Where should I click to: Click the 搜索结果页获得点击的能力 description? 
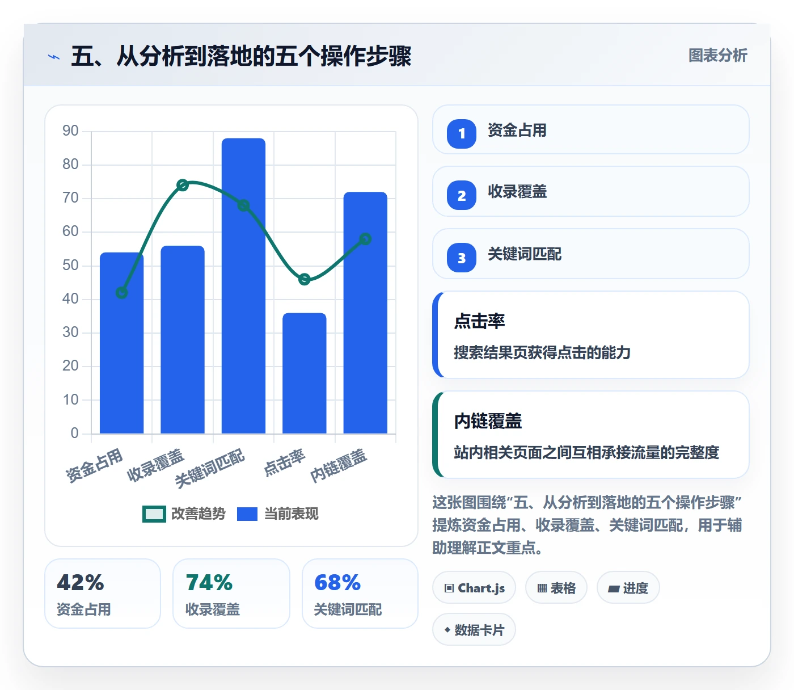(x=542, y=352)
